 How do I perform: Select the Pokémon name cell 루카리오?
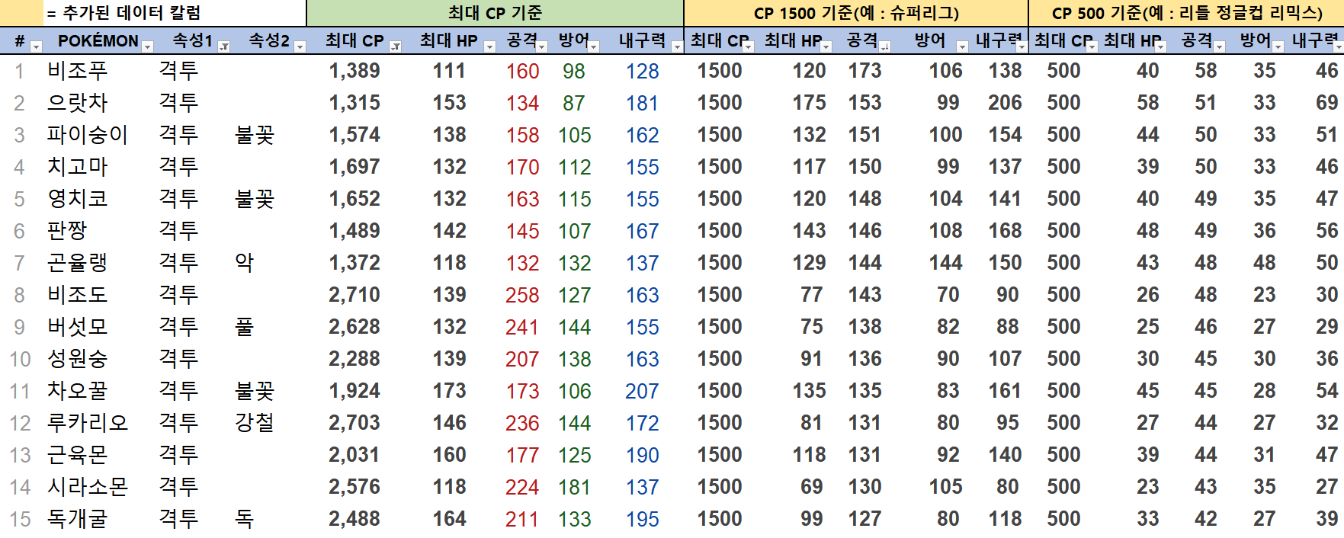coord(88,423)
